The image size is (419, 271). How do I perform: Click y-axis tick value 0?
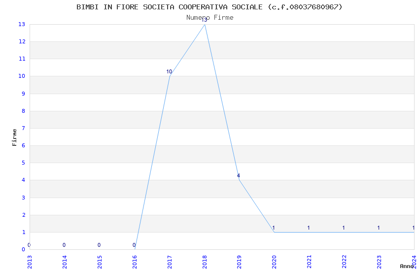(x=24, y=249)
